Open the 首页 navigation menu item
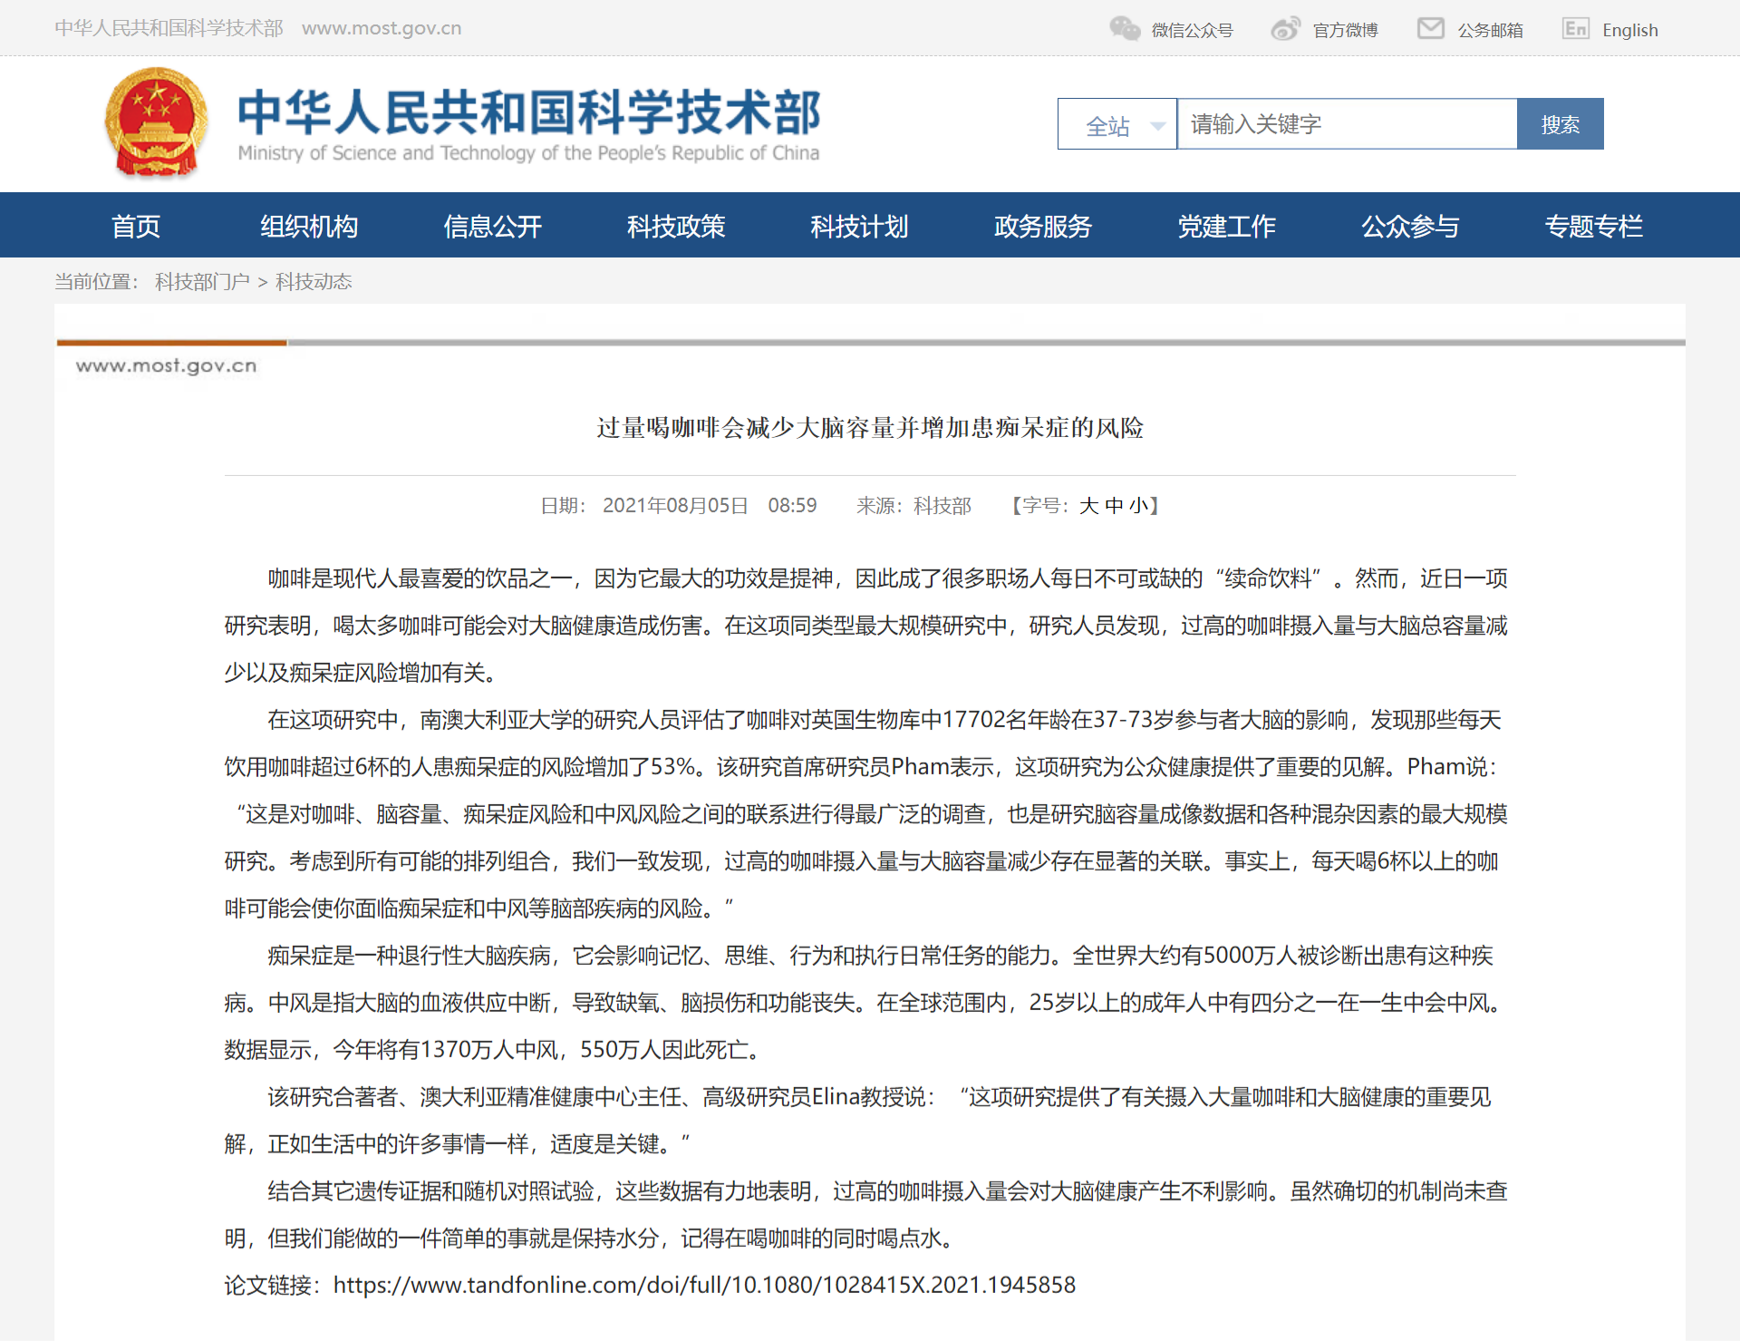The image size is (1740, 1341). pyautogui.click(x=136, y=226)
